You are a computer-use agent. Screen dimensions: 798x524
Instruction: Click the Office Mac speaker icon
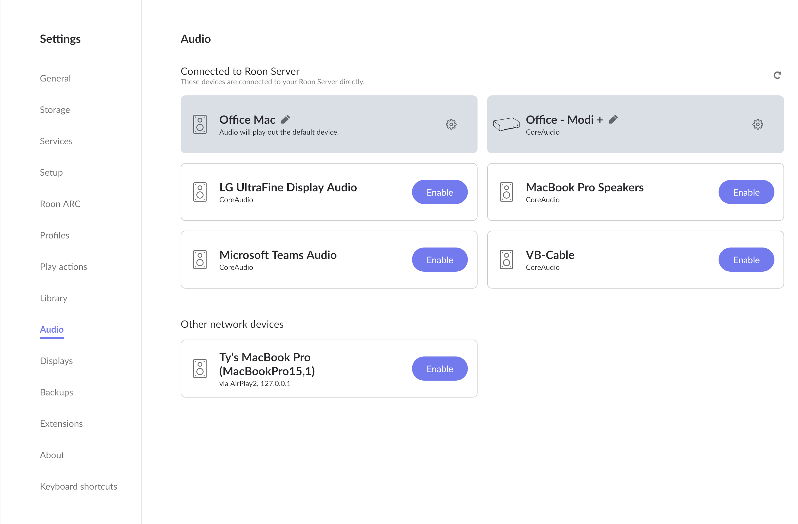[x=200, y=124]
